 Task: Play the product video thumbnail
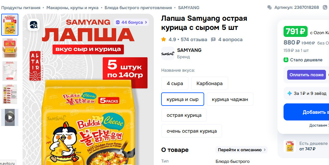click(x=10, y=117)
